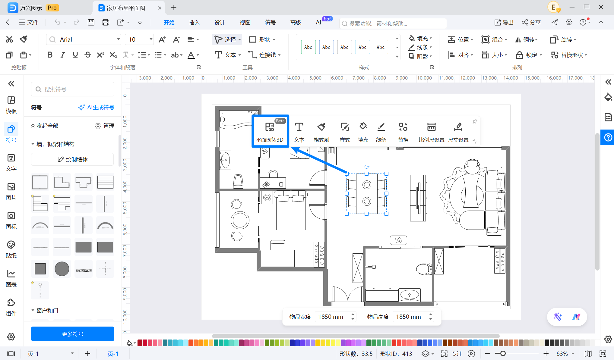Viewport: 614px width, 360px height.
Task: Pin the floating toolbar with pin icon
Action: coord(475,121)
